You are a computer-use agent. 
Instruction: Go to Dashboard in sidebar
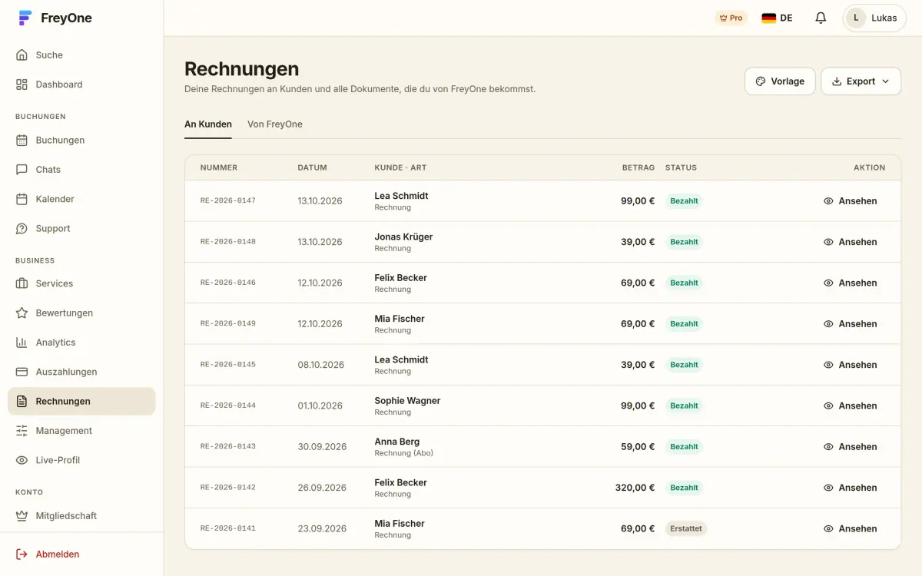[81, 84]
